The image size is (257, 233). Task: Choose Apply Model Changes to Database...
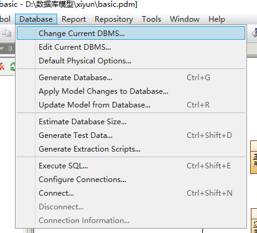click(131, 91)
